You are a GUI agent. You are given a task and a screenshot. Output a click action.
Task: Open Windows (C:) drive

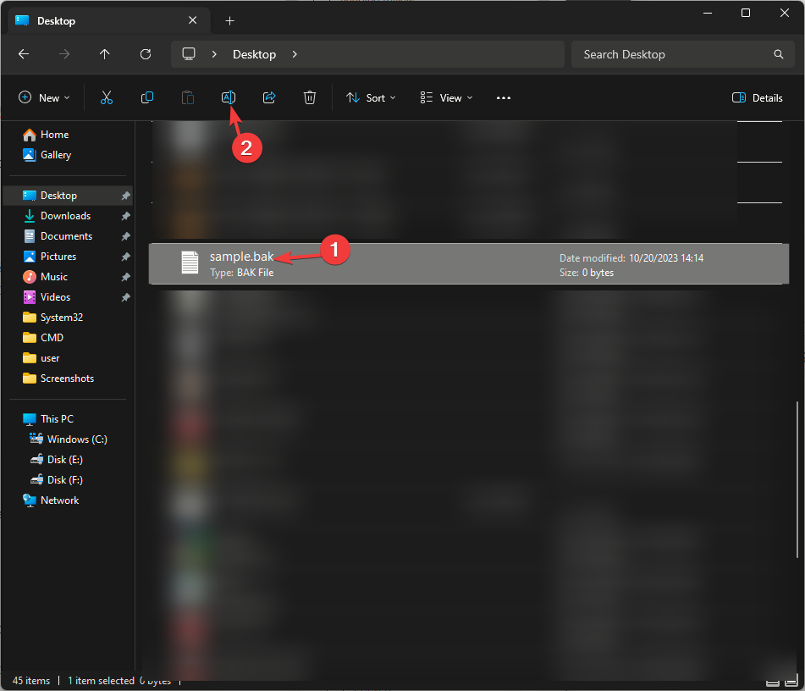pyautogui.click(x=77, y=439)
